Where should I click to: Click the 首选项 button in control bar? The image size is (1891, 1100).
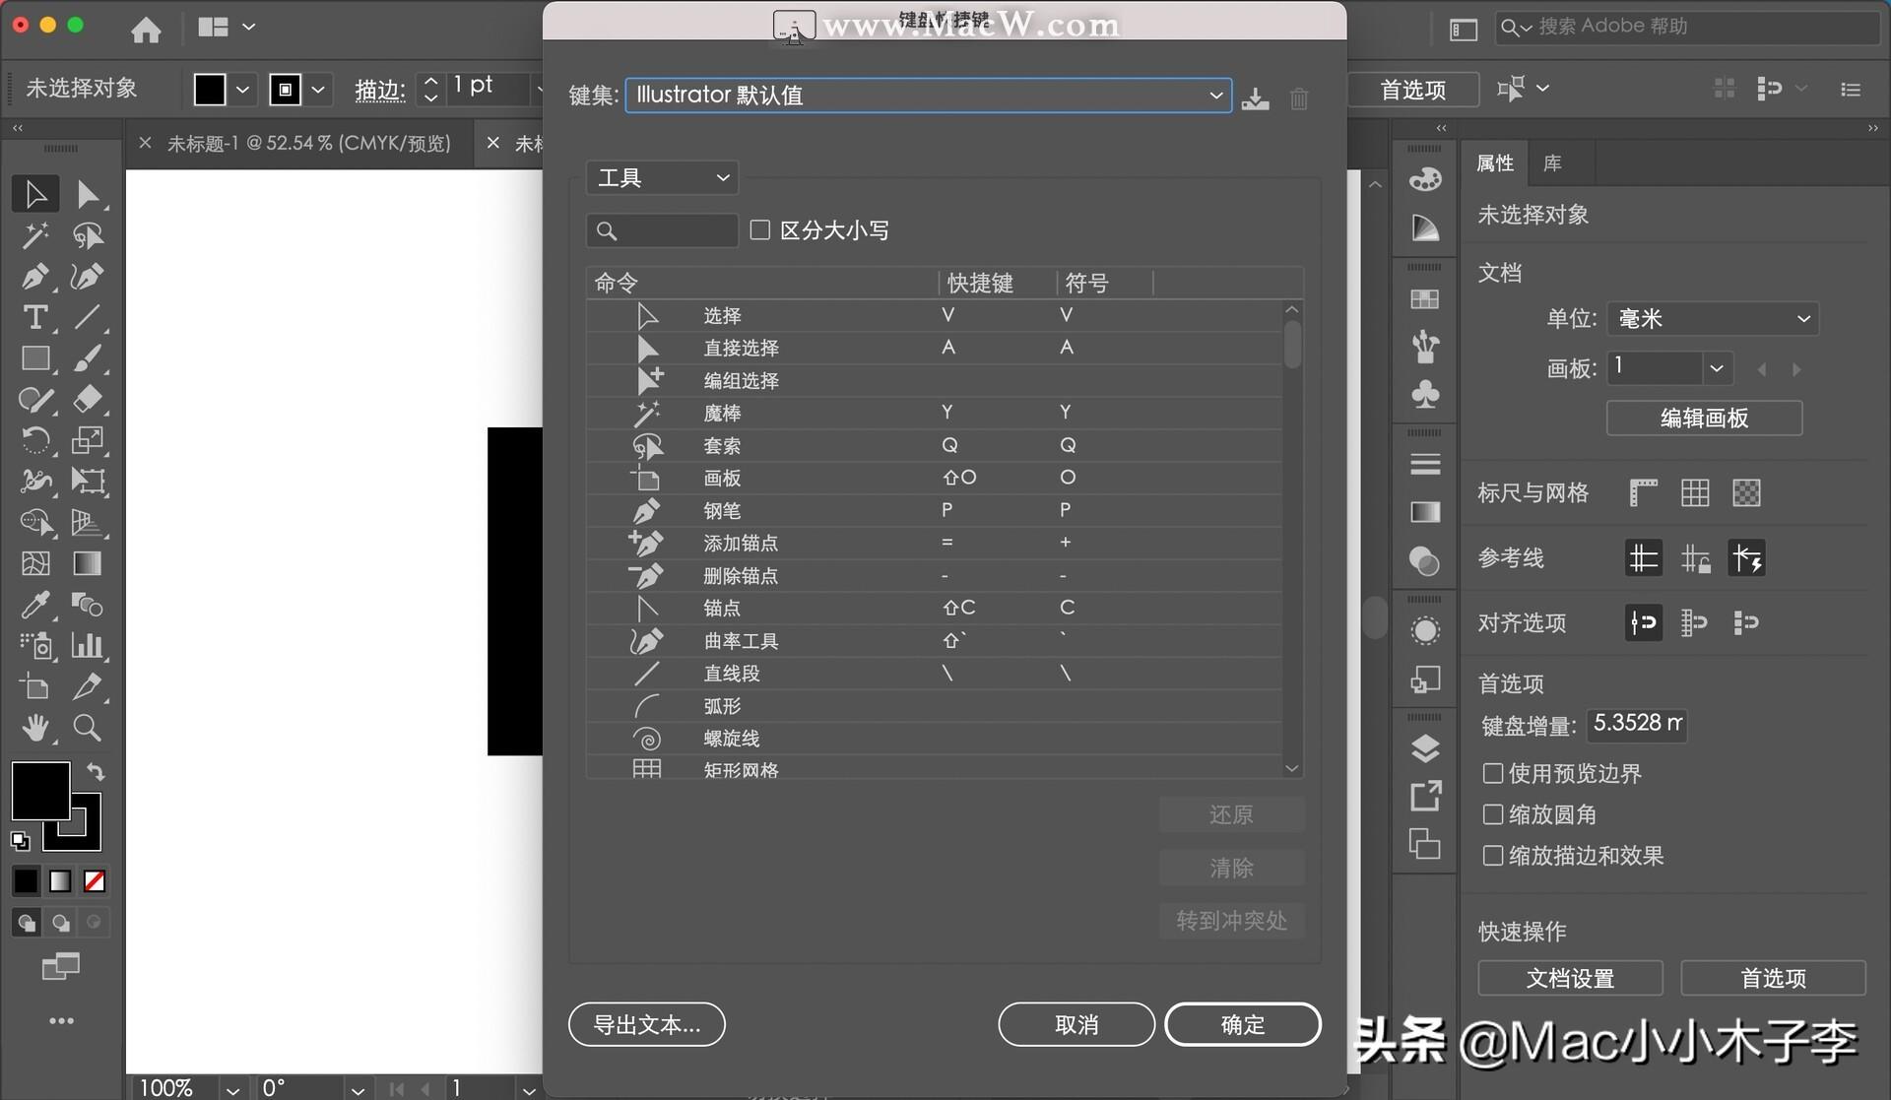coord(1412,90)
